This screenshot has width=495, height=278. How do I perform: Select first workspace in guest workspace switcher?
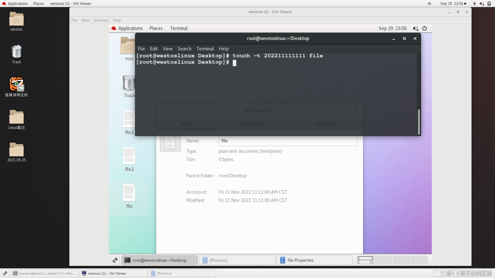365,260
